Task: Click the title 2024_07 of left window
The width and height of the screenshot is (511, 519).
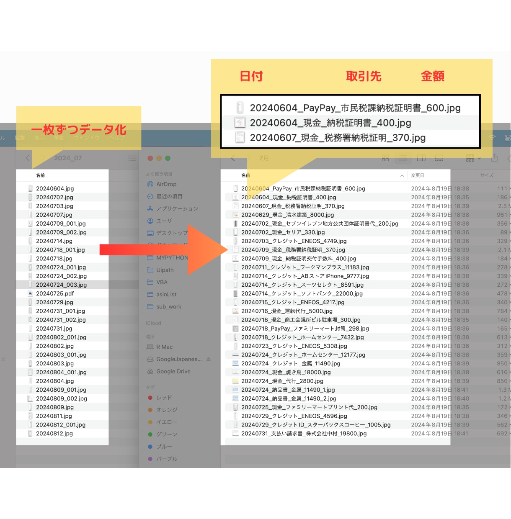Action: (x=68, y=158)
